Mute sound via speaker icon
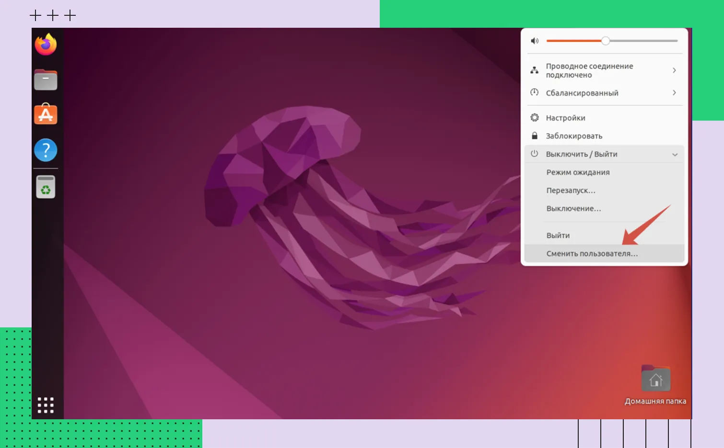 [535, 41]
